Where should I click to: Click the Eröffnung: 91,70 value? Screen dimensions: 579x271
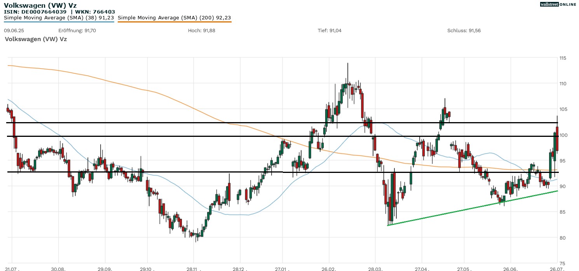(x=77, y=31)
